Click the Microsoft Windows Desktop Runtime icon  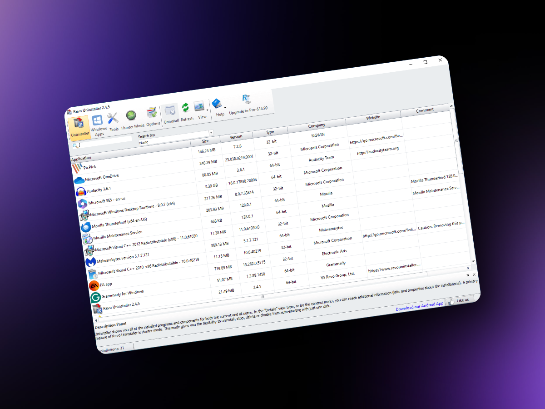click(84, 215)
